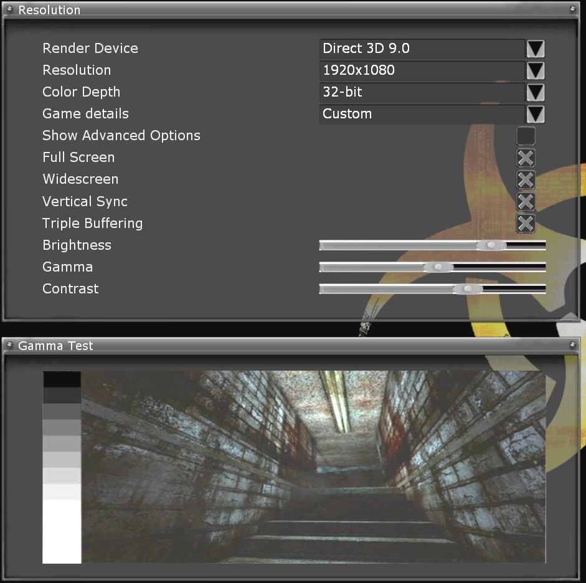586x583 pixels.
Task: Click the Resolution panel's right title bar pin
Action: click(x=572, y=9)
